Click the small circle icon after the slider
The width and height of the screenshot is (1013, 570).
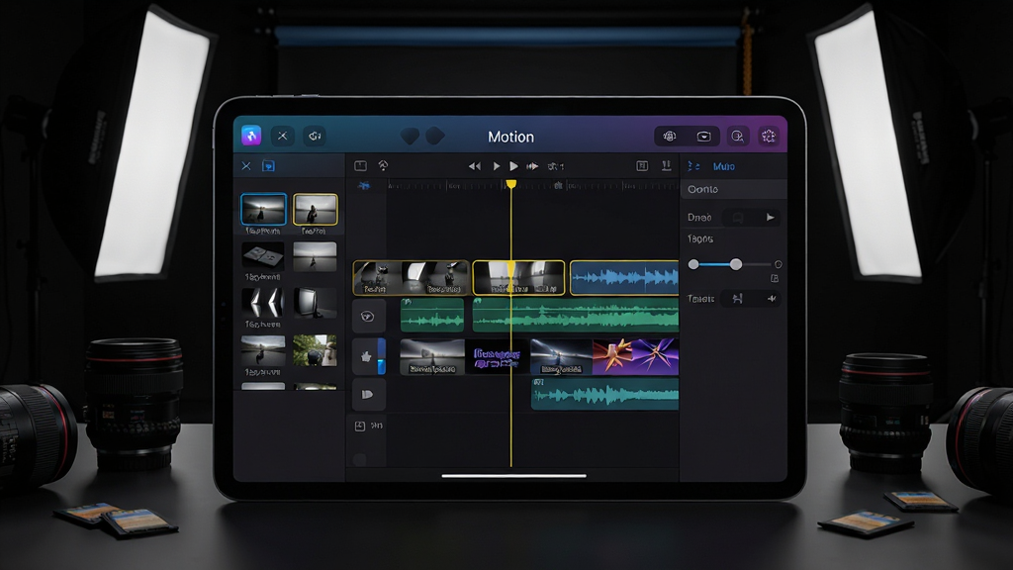tap(778, 264)
